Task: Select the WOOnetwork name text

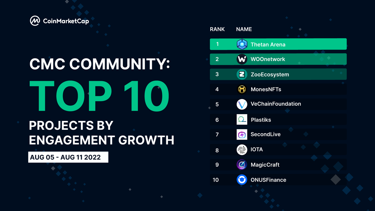Action: click(268, 59)
